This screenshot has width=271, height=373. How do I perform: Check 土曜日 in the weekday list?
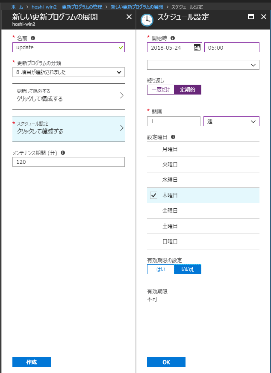click(x=203, y=226)
